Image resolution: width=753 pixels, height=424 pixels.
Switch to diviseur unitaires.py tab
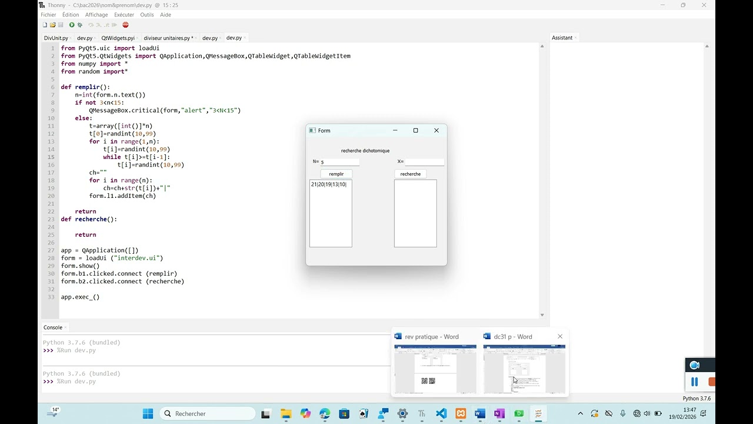pyautogui.click(x=168, y=38)
